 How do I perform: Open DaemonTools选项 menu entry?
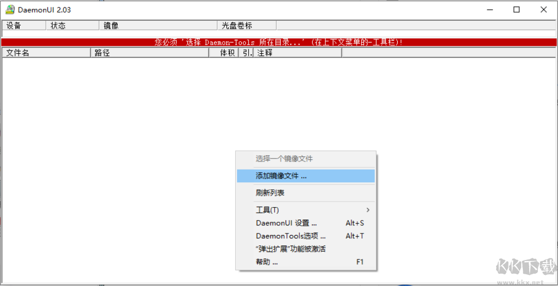(x=306, y=236)
